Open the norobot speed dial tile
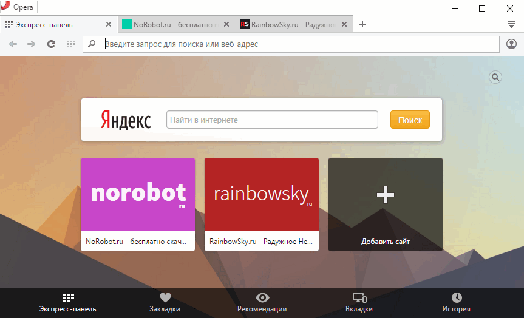 tap(138, 205)
